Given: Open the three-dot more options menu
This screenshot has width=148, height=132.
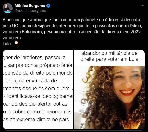Looking at the screenshot, I should (142, 6).
